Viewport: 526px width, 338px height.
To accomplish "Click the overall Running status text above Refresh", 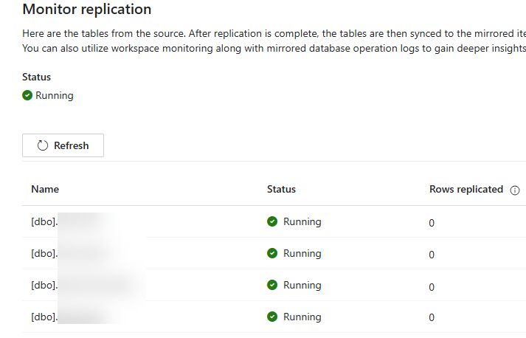I will [x=55, y=95].
